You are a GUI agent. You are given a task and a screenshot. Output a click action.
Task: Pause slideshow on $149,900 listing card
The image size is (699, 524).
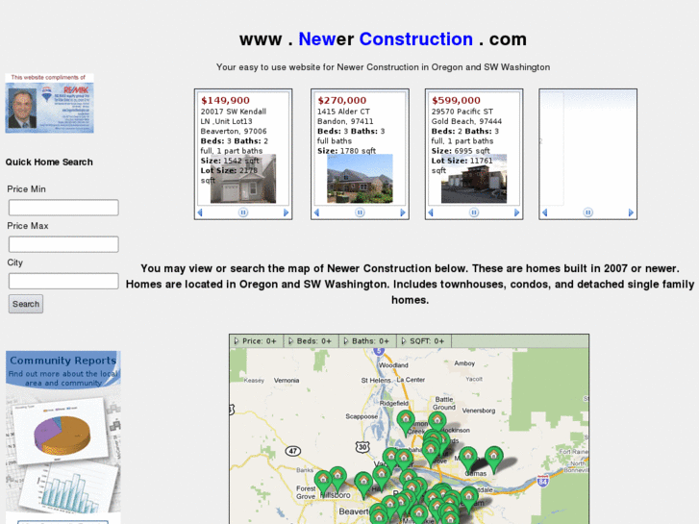point(243,212)
